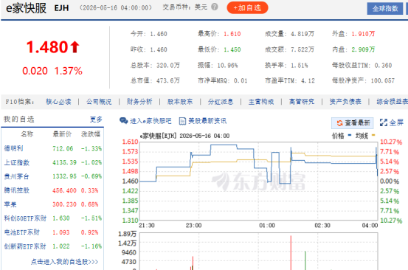Click the 总市值 value 473.6万

click(x=167, y=80)
